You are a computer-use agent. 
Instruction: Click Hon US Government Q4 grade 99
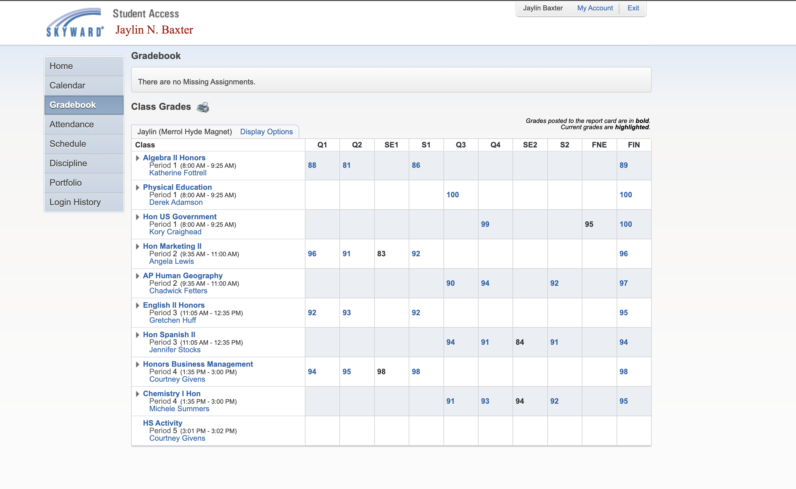(x=485, y=224)
